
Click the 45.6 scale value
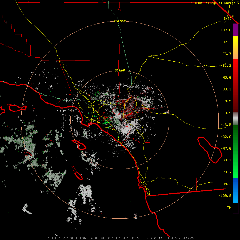[x=227, y=77]
